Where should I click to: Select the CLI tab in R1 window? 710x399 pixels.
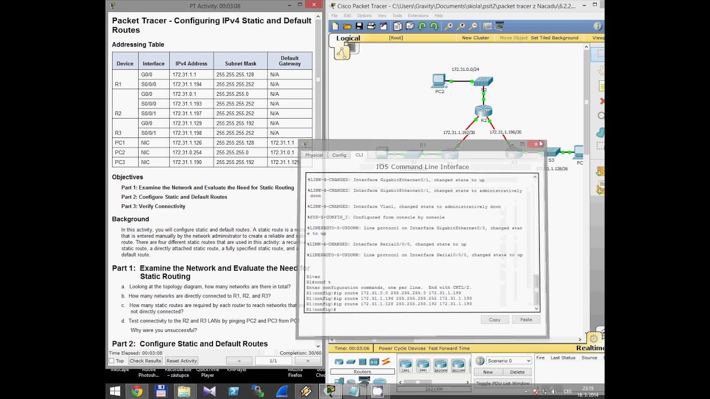click(359, 155)
